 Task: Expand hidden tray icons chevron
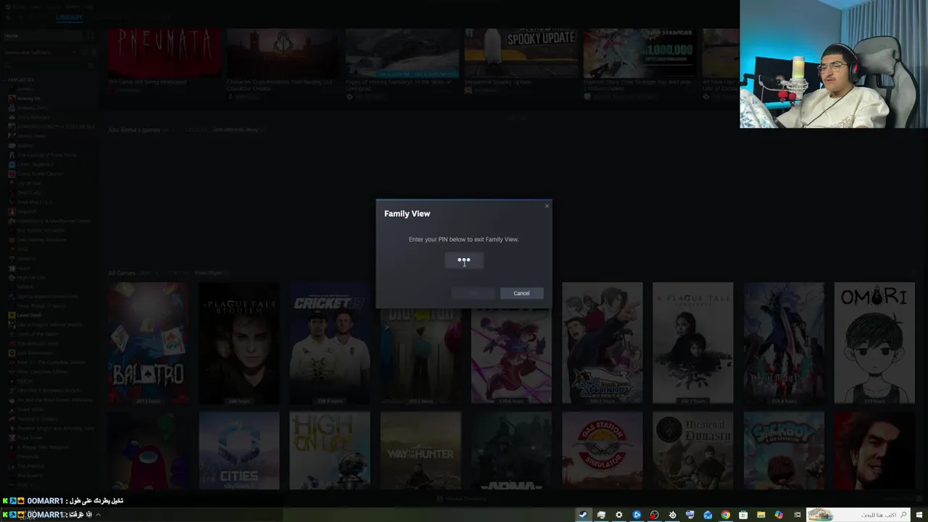pyautogui.click(x=98, y=515)
